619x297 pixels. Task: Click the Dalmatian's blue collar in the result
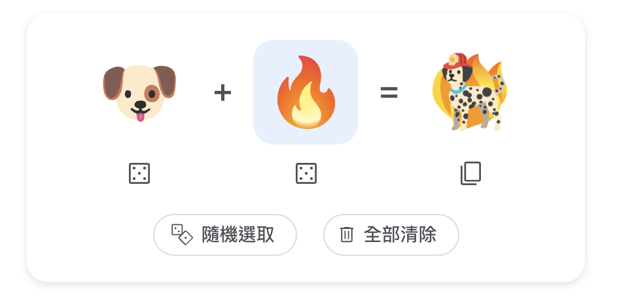[x=458, y=90]
